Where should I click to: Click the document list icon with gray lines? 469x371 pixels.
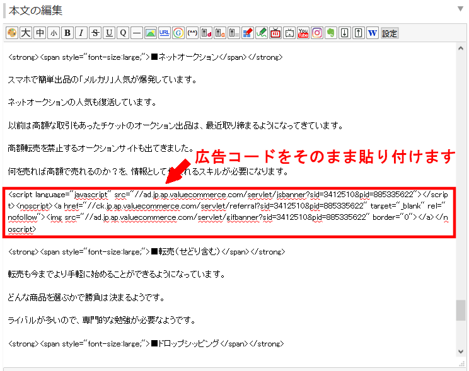click(x=234, y=33)
